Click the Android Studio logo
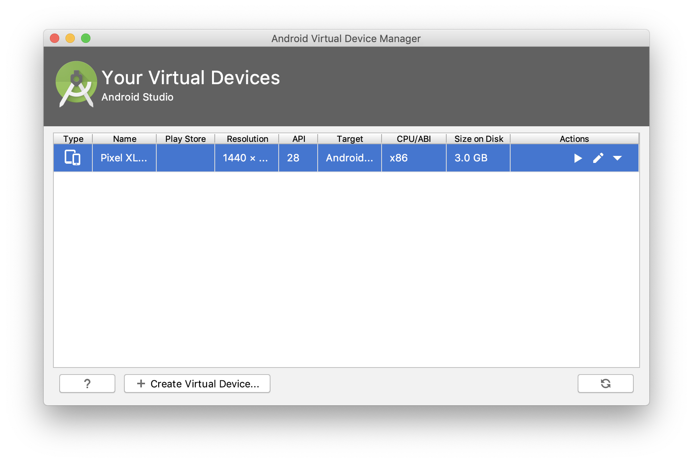The image size is (693, 463). click(76, 84)
